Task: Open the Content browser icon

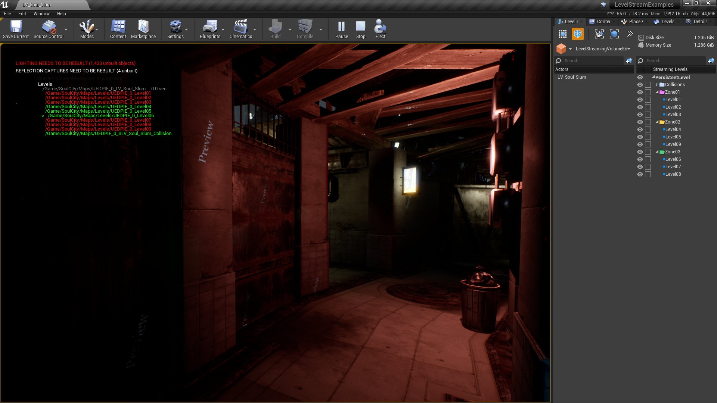Action: (118, 27)
